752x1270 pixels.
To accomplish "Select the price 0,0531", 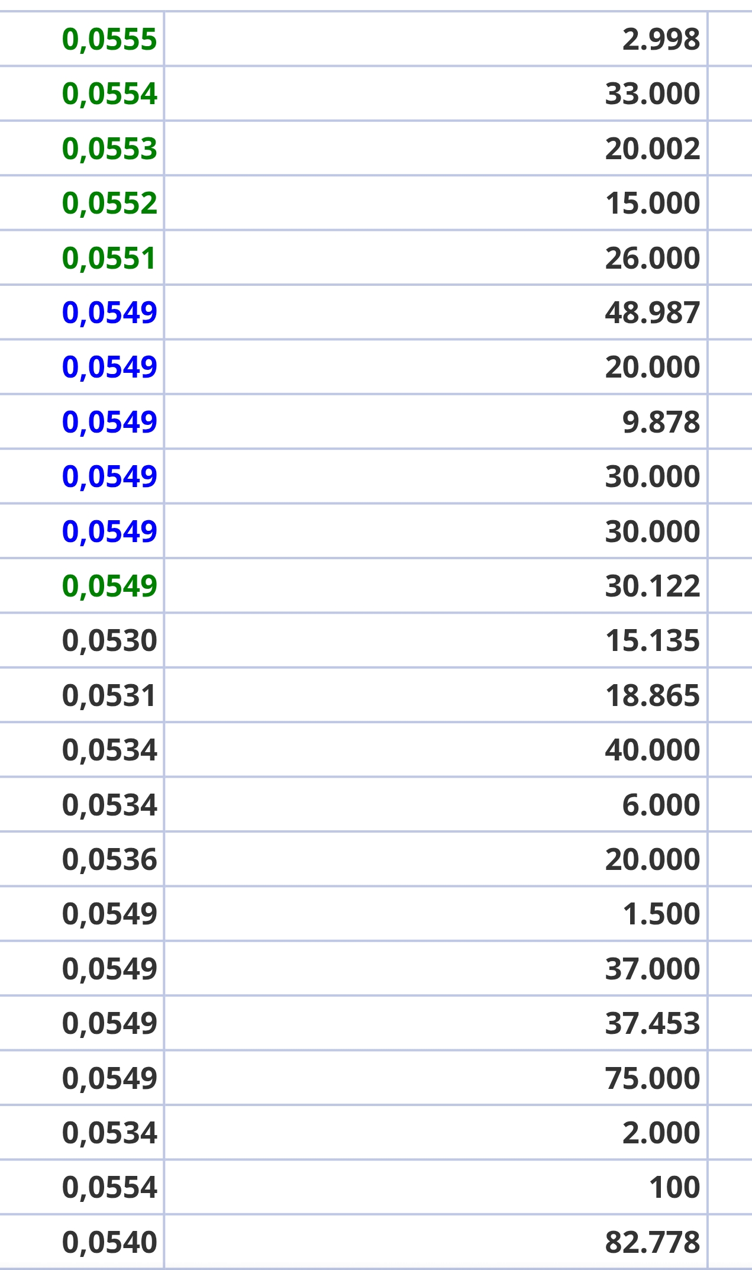I will (109, 695).
